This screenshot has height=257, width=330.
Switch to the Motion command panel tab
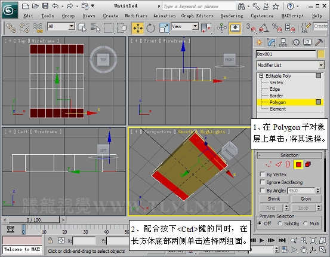pos(296,42)
